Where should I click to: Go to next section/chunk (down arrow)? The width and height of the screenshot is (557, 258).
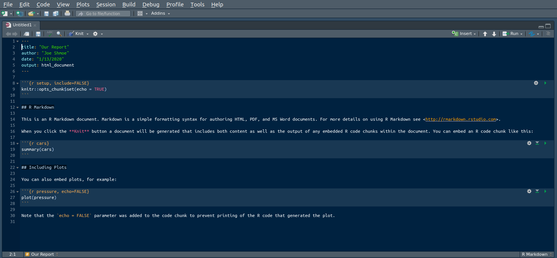tap(494, 34)
